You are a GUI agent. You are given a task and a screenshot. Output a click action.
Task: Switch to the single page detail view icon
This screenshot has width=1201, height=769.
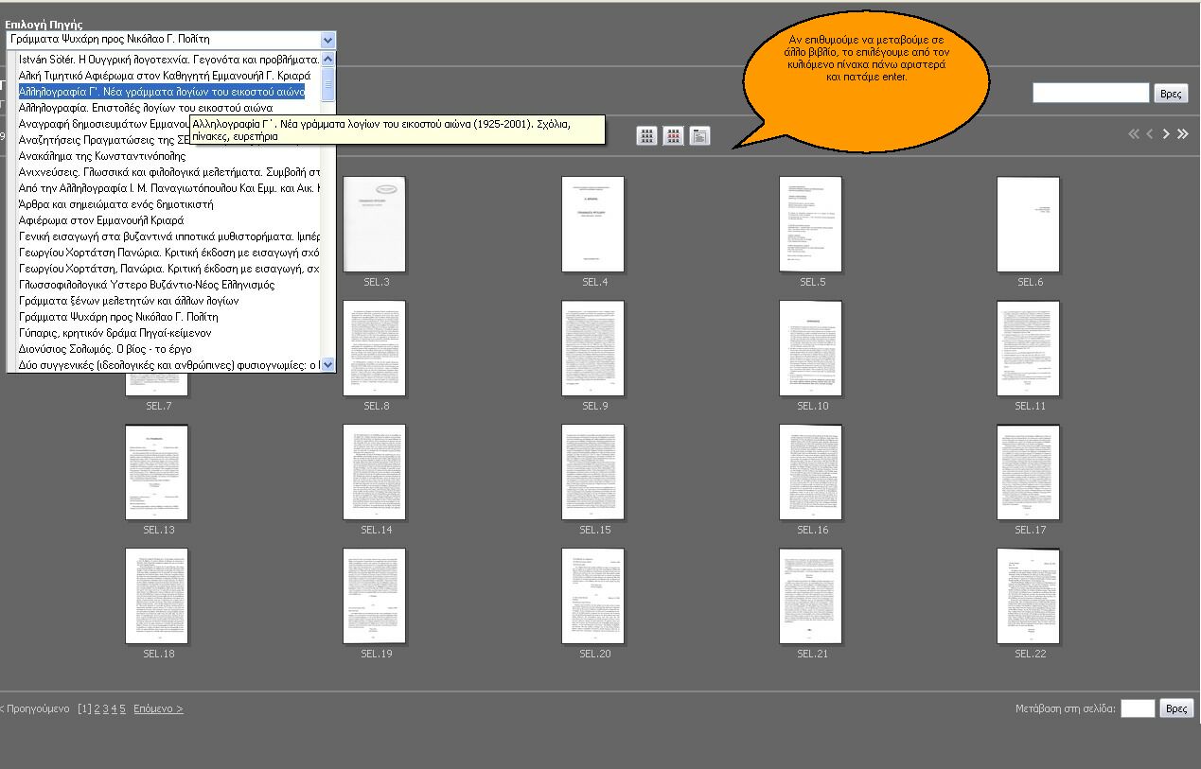(699, 136)
